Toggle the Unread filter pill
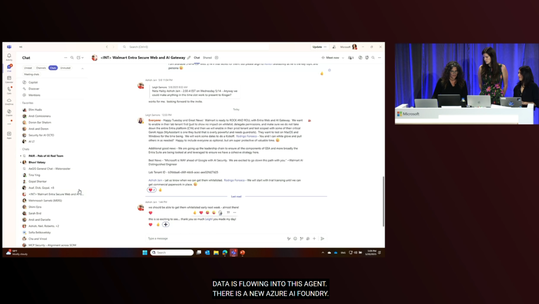Screen dimensions: 539x304 click(x=28, y=68)
